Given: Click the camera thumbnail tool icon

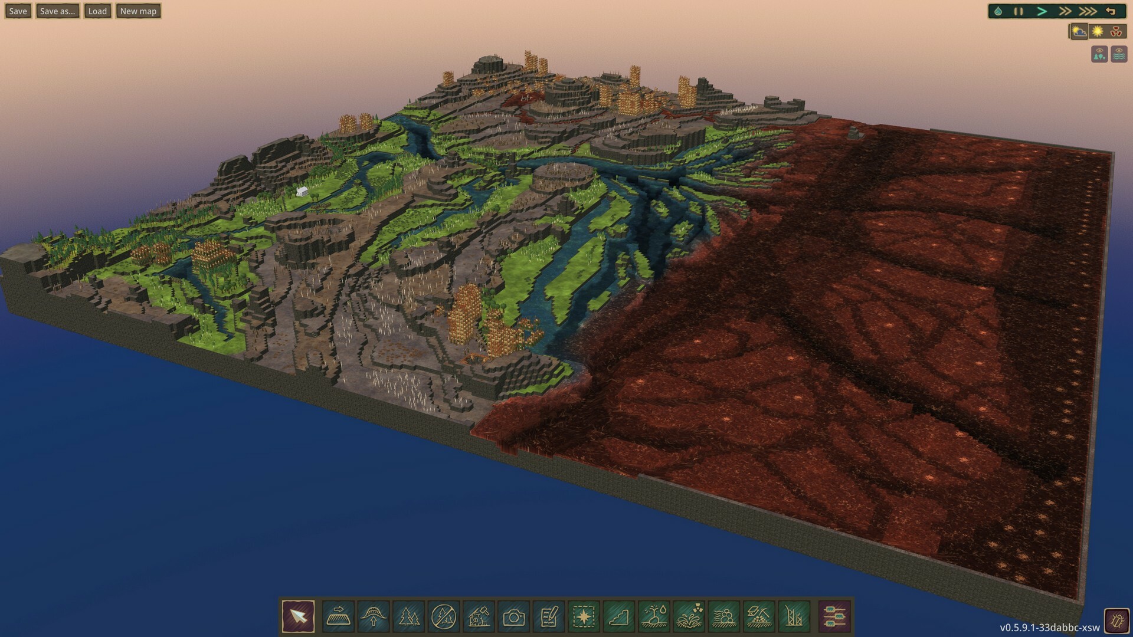Looking at the screenshot, I should pyautogui.click(x=513, y=617).
